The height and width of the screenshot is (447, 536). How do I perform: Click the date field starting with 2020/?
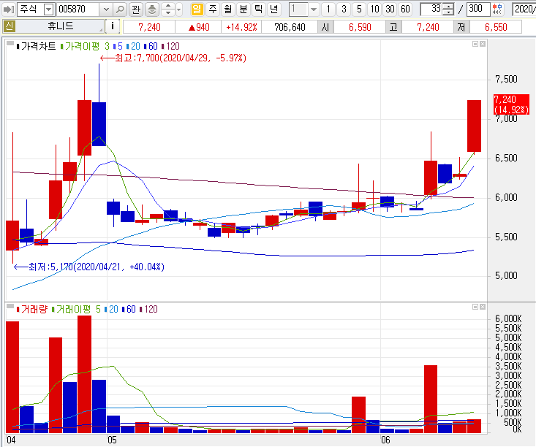(524, 9)
